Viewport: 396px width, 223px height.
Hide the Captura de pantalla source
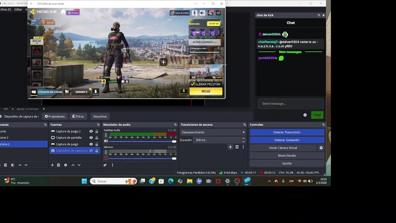[91, 138]
